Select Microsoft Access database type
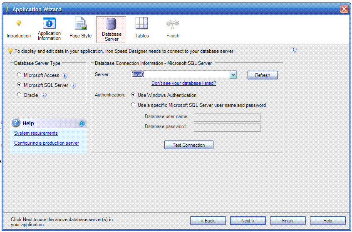This screenshot has height=232, width=352. [x=19, y=75]
